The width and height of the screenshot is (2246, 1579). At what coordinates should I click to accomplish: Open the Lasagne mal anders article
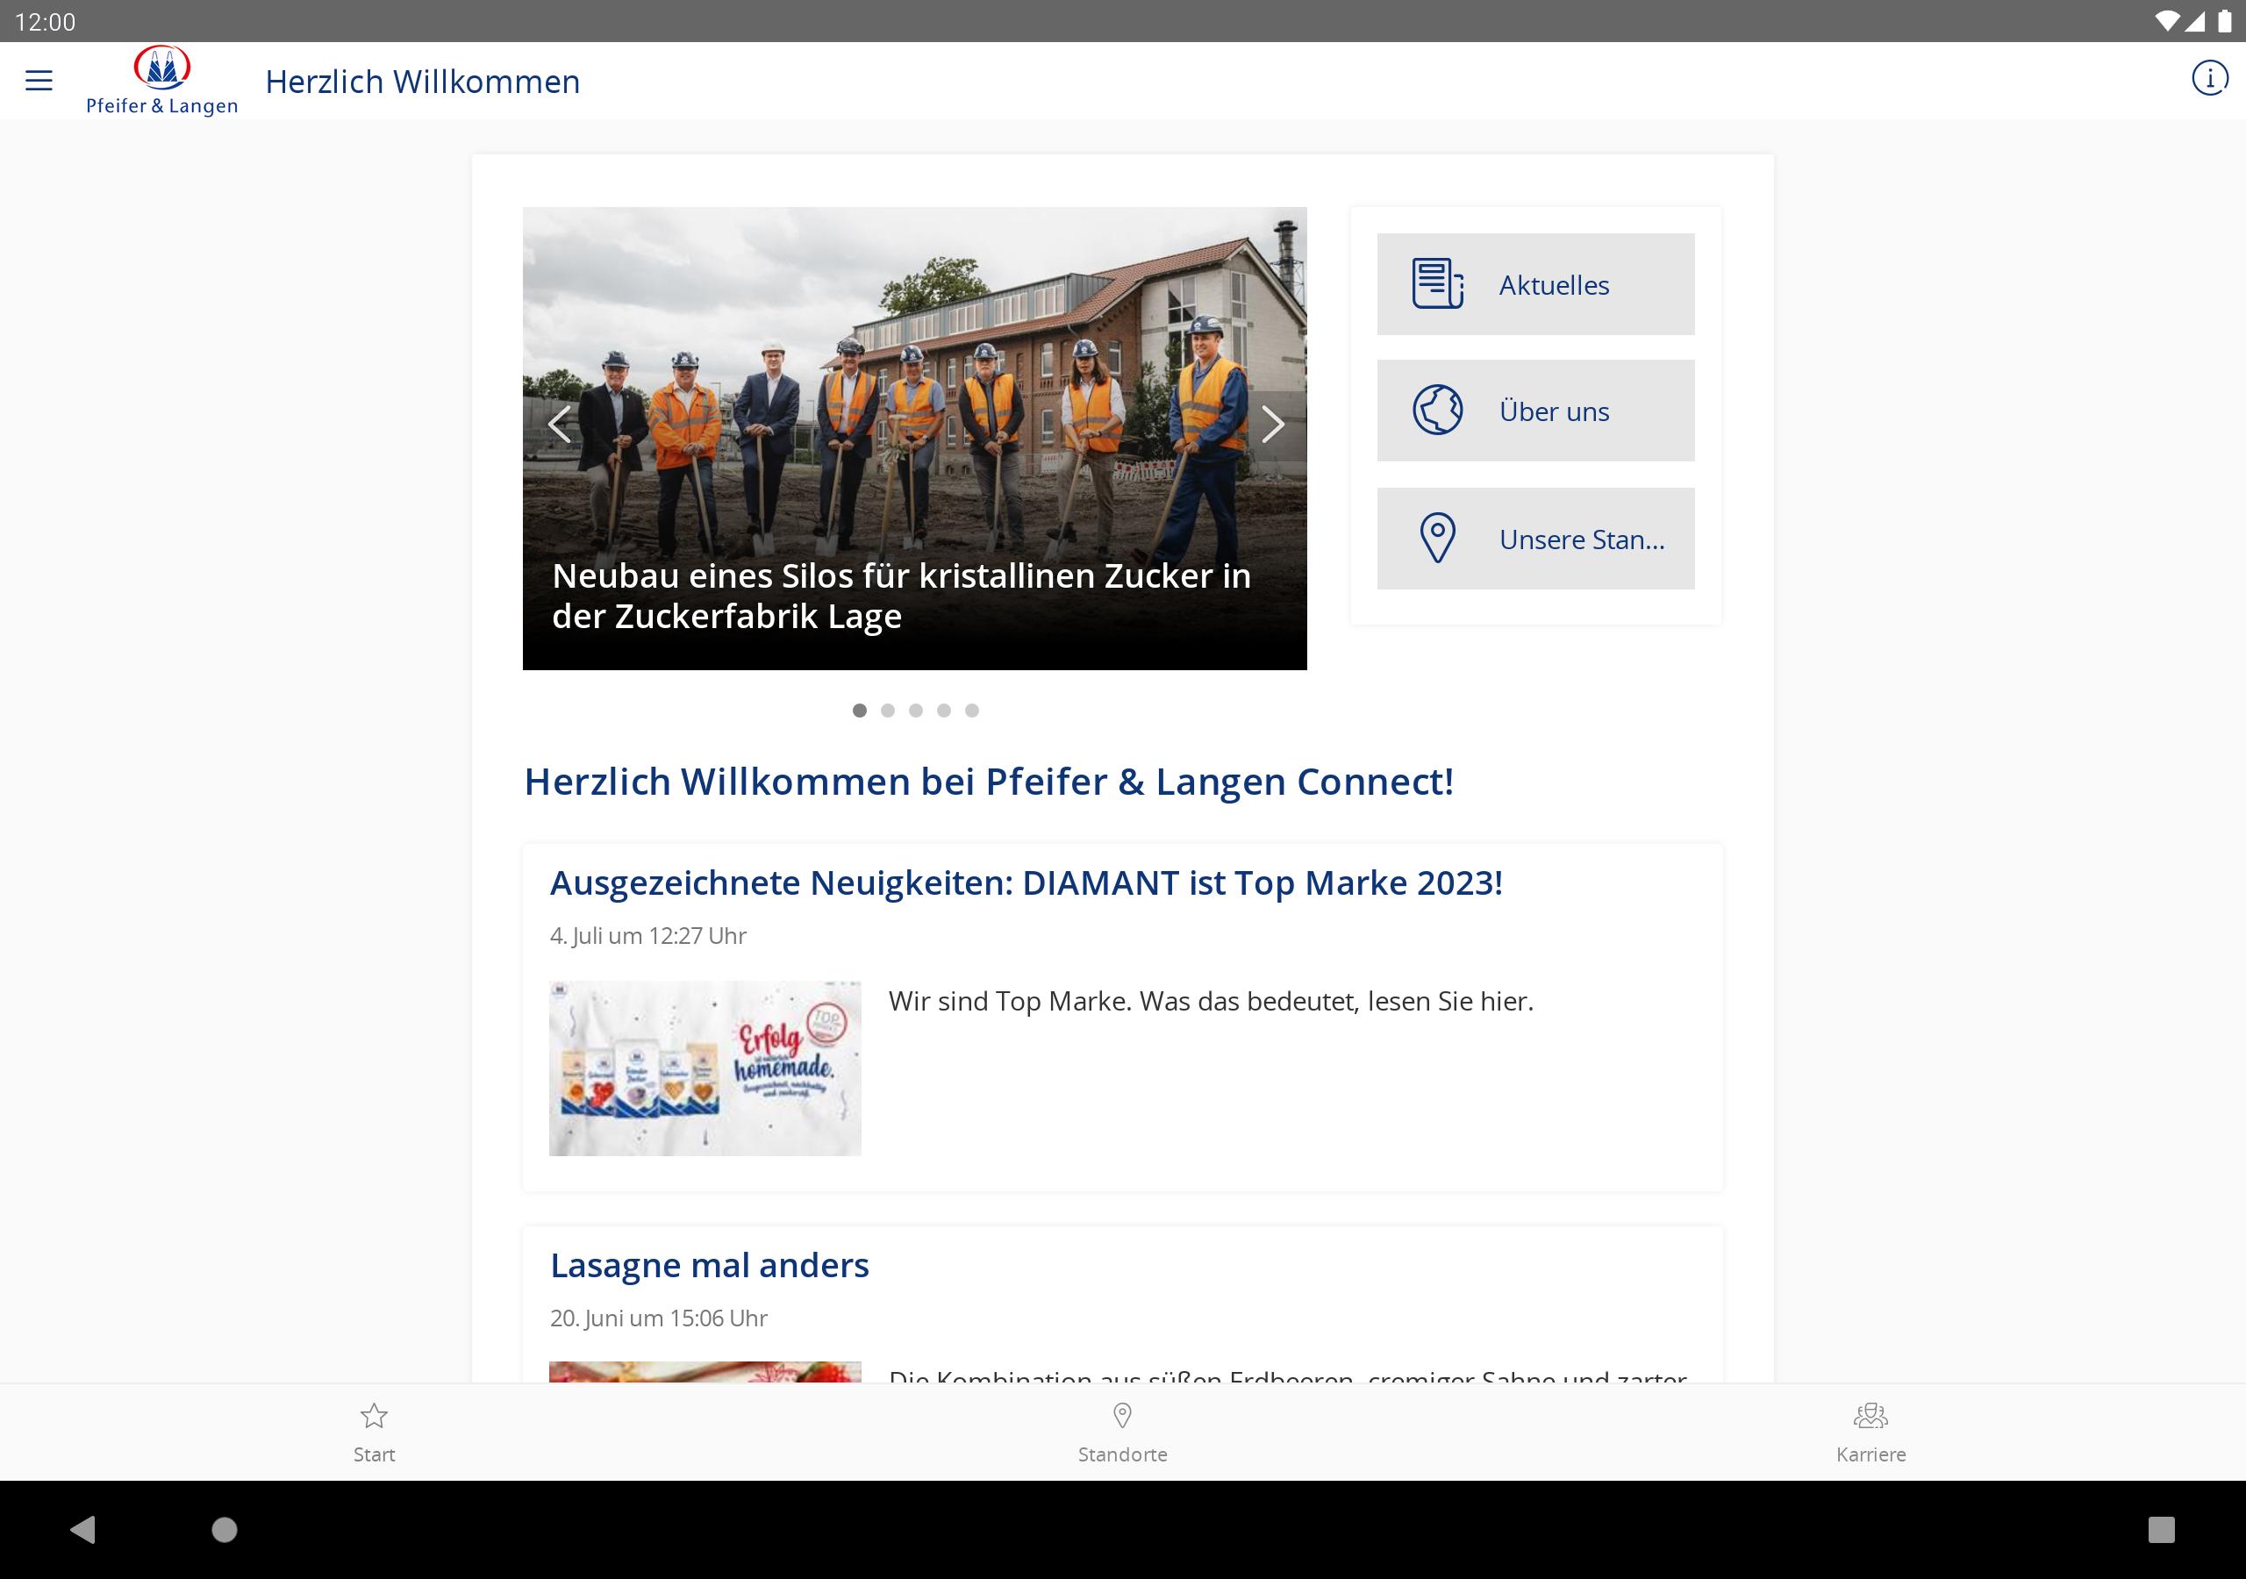click(x=709, y=1265)
